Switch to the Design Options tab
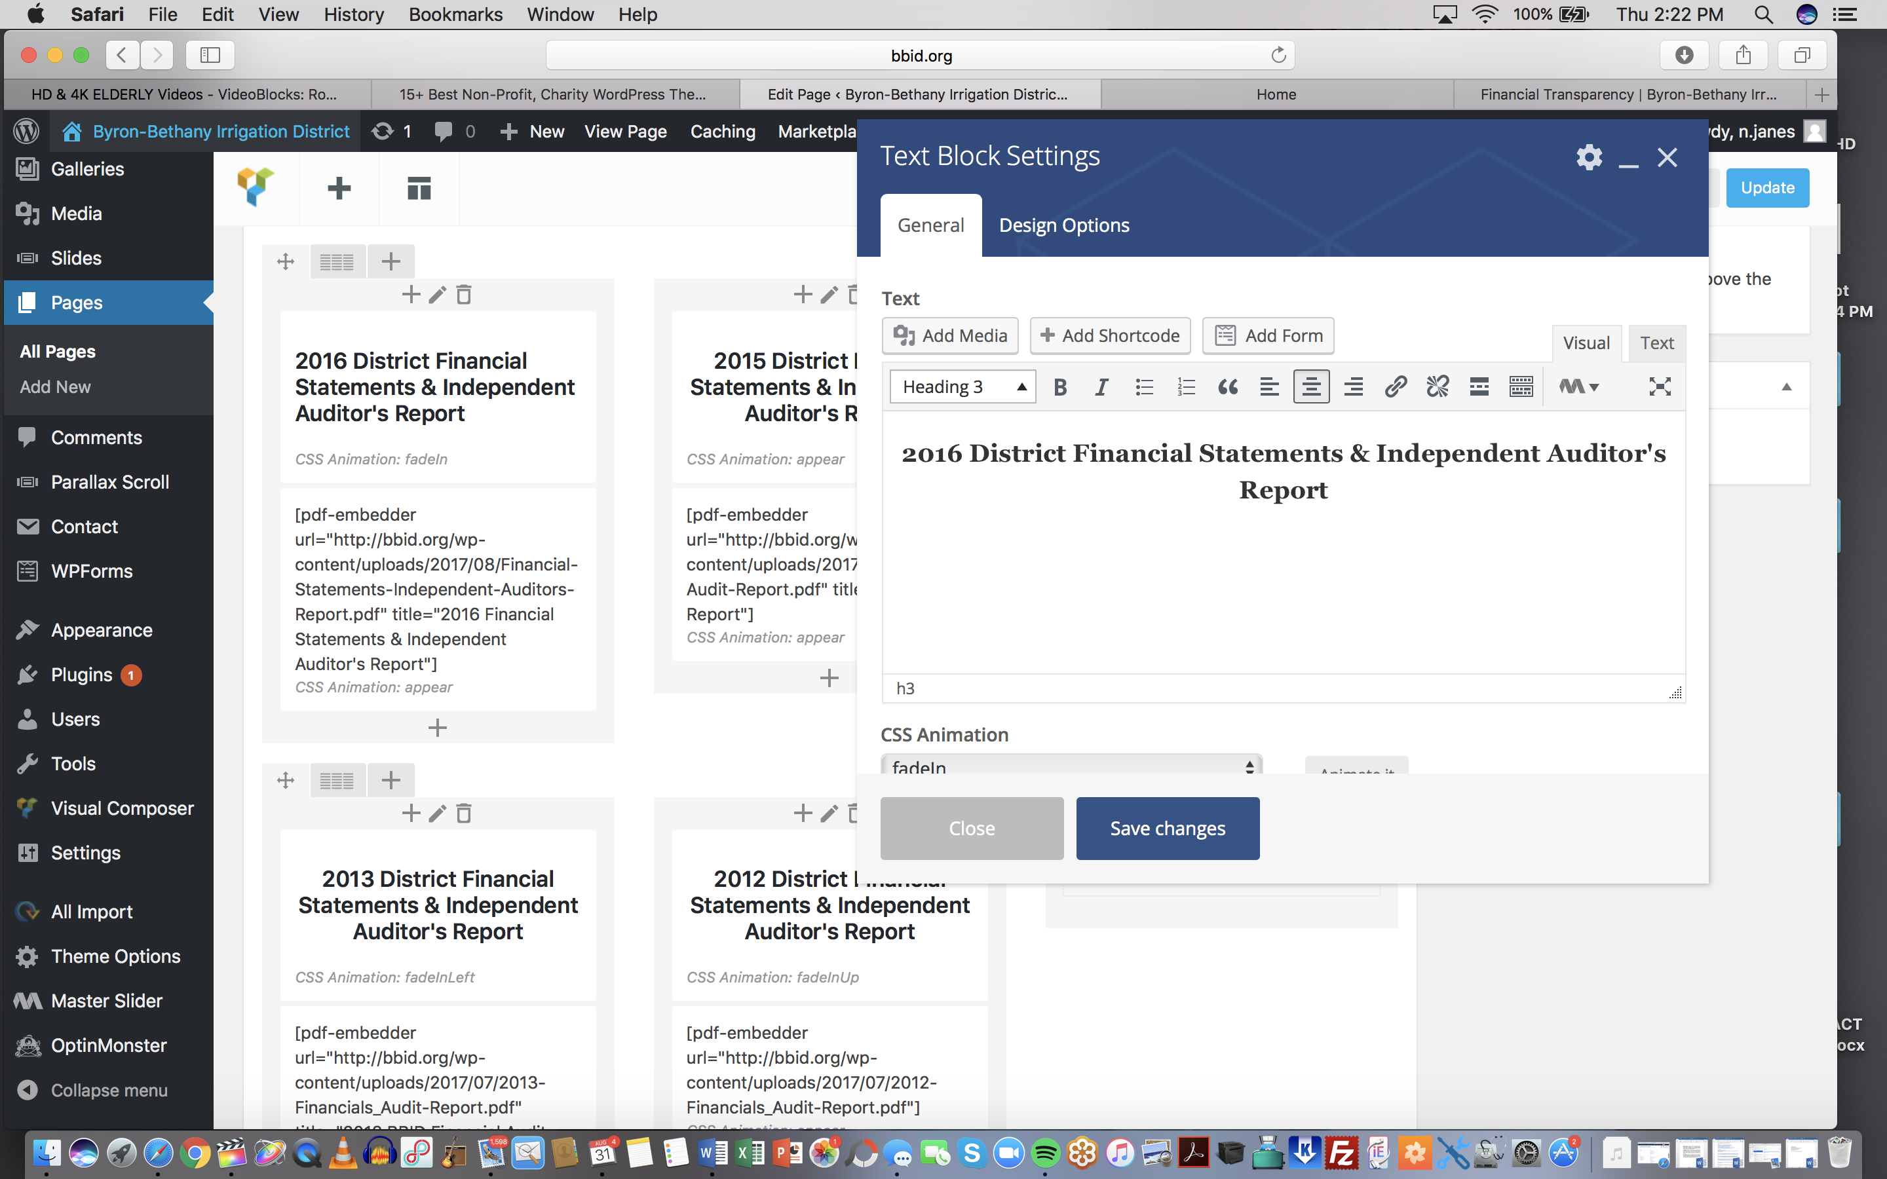Screen dimensions: 1887x1179 pos(1063,225)
